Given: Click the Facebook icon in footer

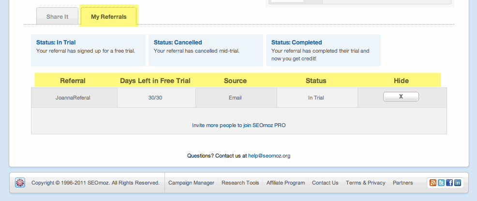Looking at the screenshot, I should pos(449,183).
